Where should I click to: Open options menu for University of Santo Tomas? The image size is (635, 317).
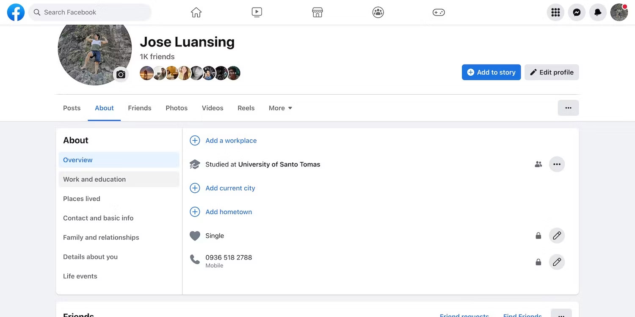[557, 164]
